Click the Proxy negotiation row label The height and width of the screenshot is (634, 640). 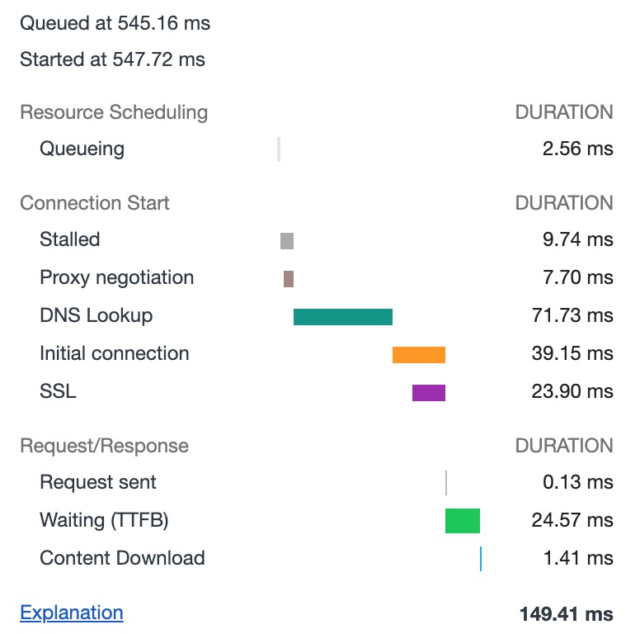pos(117,277)
